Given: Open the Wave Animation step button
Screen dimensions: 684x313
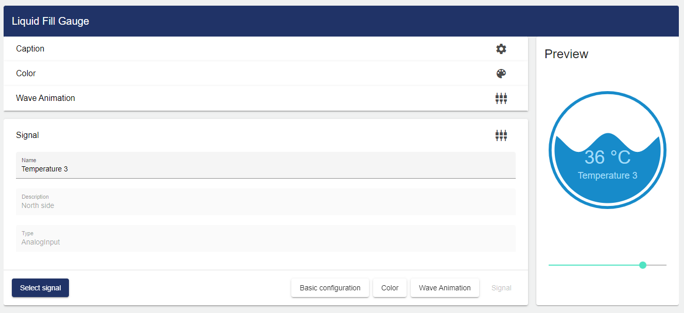Looking at the screenshot, I should (x=445, y=288).
